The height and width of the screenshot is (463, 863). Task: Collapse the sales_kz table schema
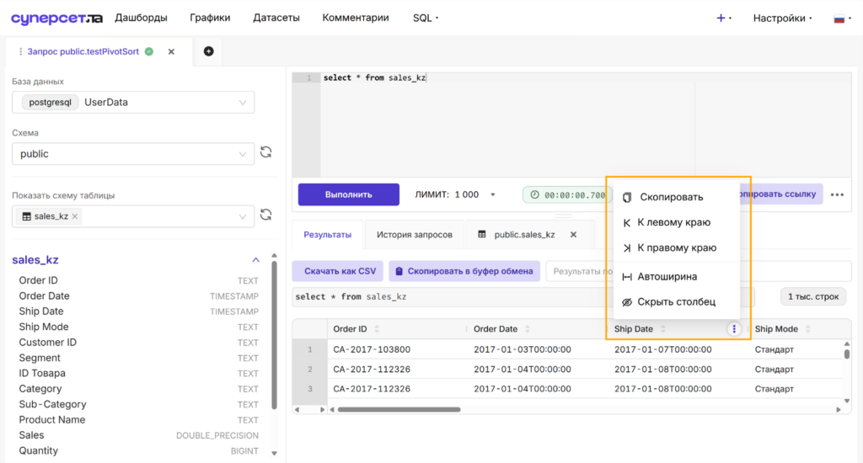(256, 259)
